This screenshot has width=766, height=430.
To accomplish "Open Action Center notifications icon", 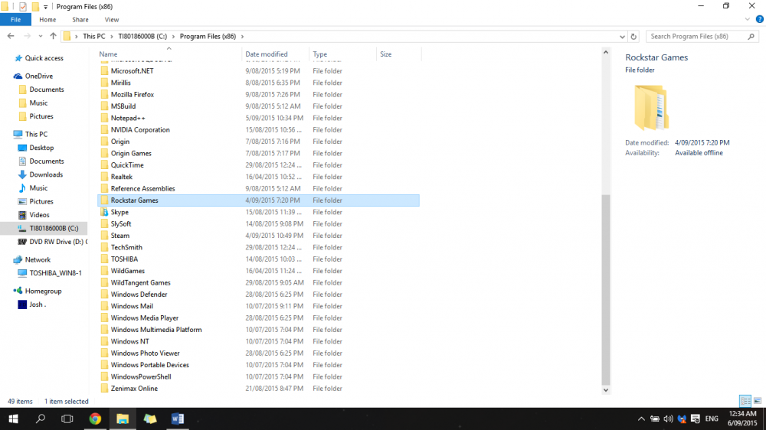I will pyautogui.click(x=696, y=419).
